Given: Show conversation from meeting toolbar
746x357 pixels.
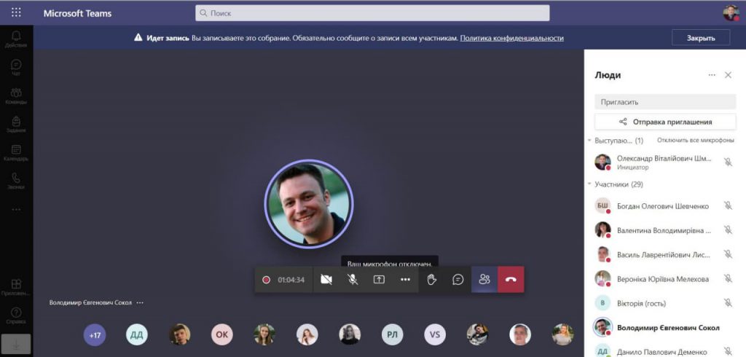Looking at the screenshot, I should pyautogui.click(x=458, y=280).
